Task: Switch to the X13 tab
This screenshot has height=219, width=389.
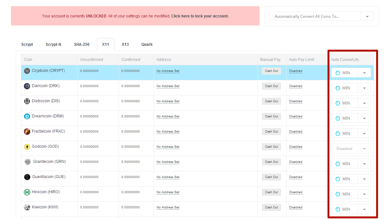Action: (125, 45)
